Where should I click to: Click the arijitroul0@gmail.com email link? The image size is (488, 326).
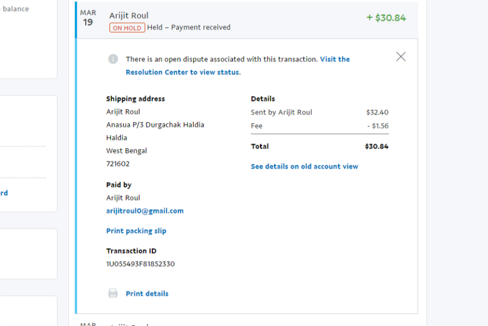tap(144, 211)
